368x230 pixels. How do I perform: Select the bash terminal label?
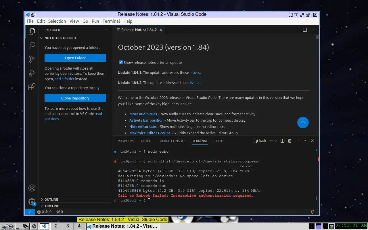click(x=260, y=141)
